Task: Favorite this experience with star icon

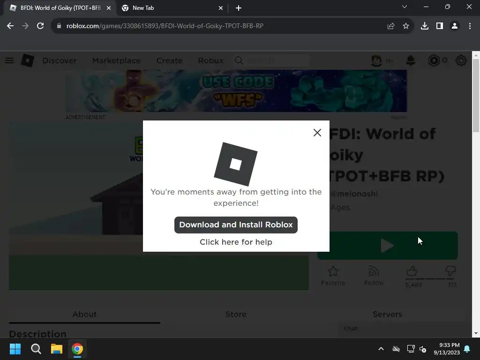Action: coord(333,276)
